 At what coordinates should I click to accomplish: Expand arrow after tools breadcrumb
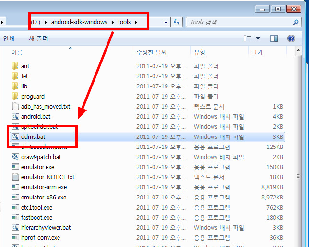point(136,22)
